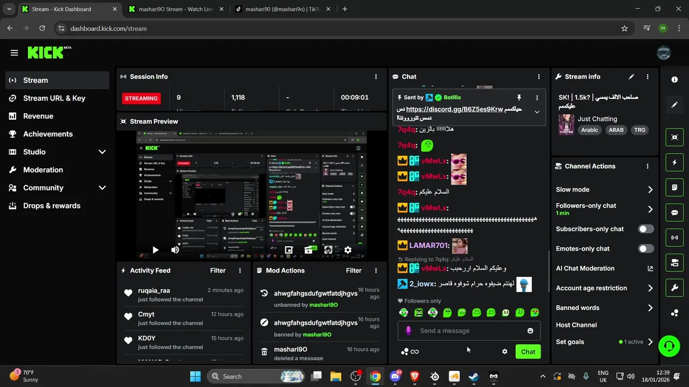The width and height of the screenshot is (689, 387).
Task: Toggle Activity Feed lightning icon in right sidebar
Action: 674,162
